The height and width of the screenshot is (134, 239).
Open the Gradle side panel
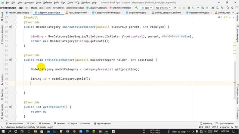238,17
